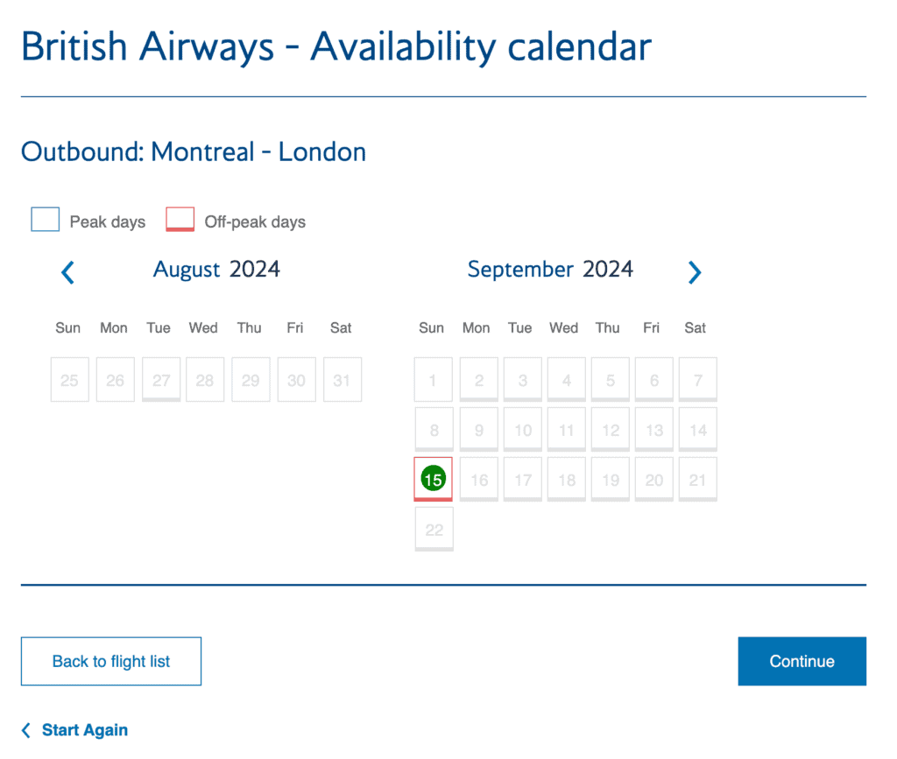
Task: Select September 21 under Saturday column
Action: pos(697,479)
